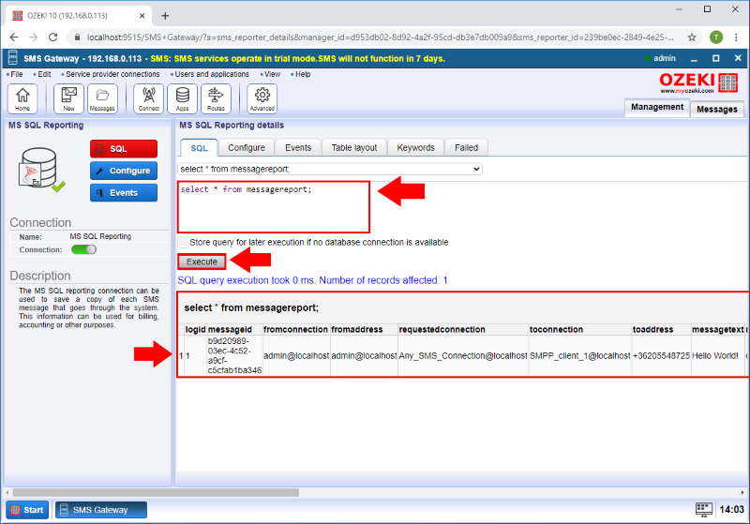
Task: Click the Any_SMS_Connection@localhost cell
Action: tap(463, 355)
